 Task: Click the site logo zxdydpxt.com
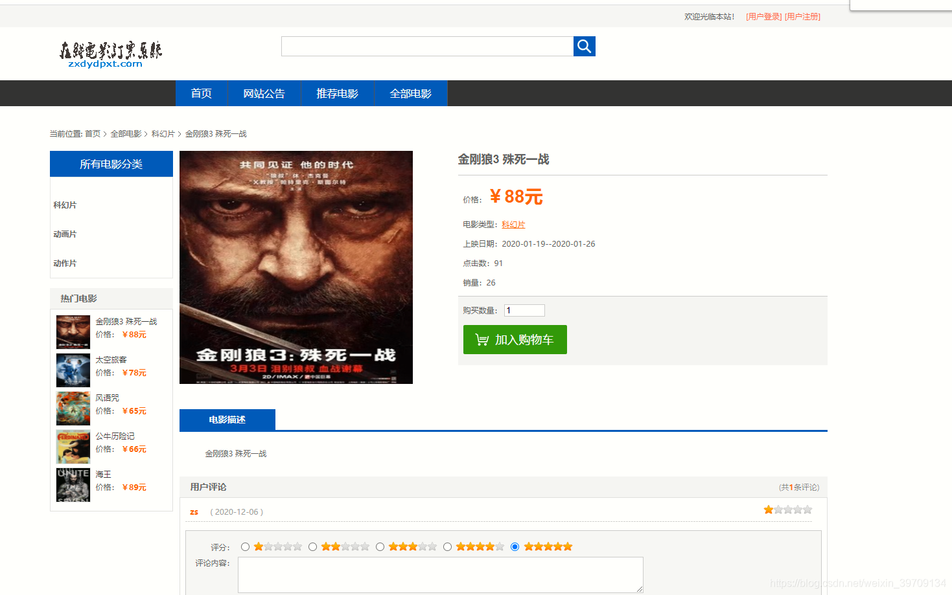110,55
